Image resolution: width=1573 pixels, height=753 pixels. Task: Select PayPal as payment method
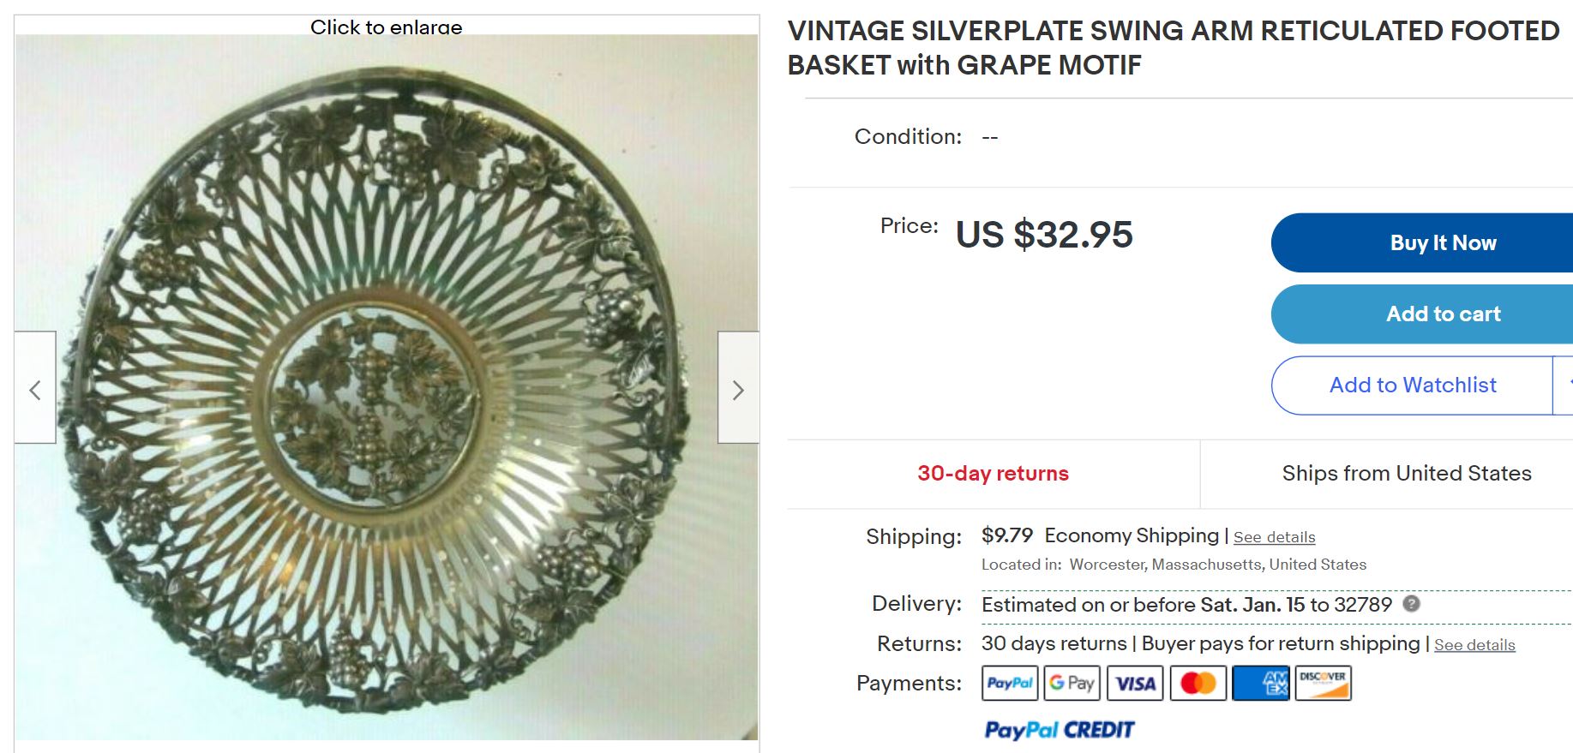coord(1009,683)
